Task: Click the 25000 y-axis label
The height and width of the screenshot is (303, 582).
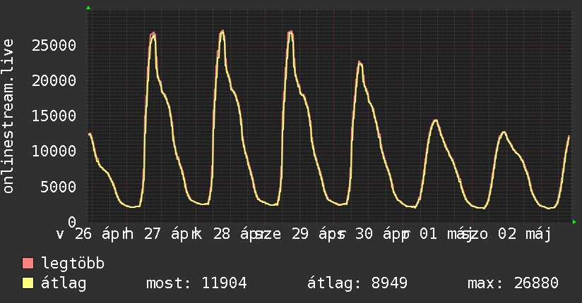Action: click(54, 46)
